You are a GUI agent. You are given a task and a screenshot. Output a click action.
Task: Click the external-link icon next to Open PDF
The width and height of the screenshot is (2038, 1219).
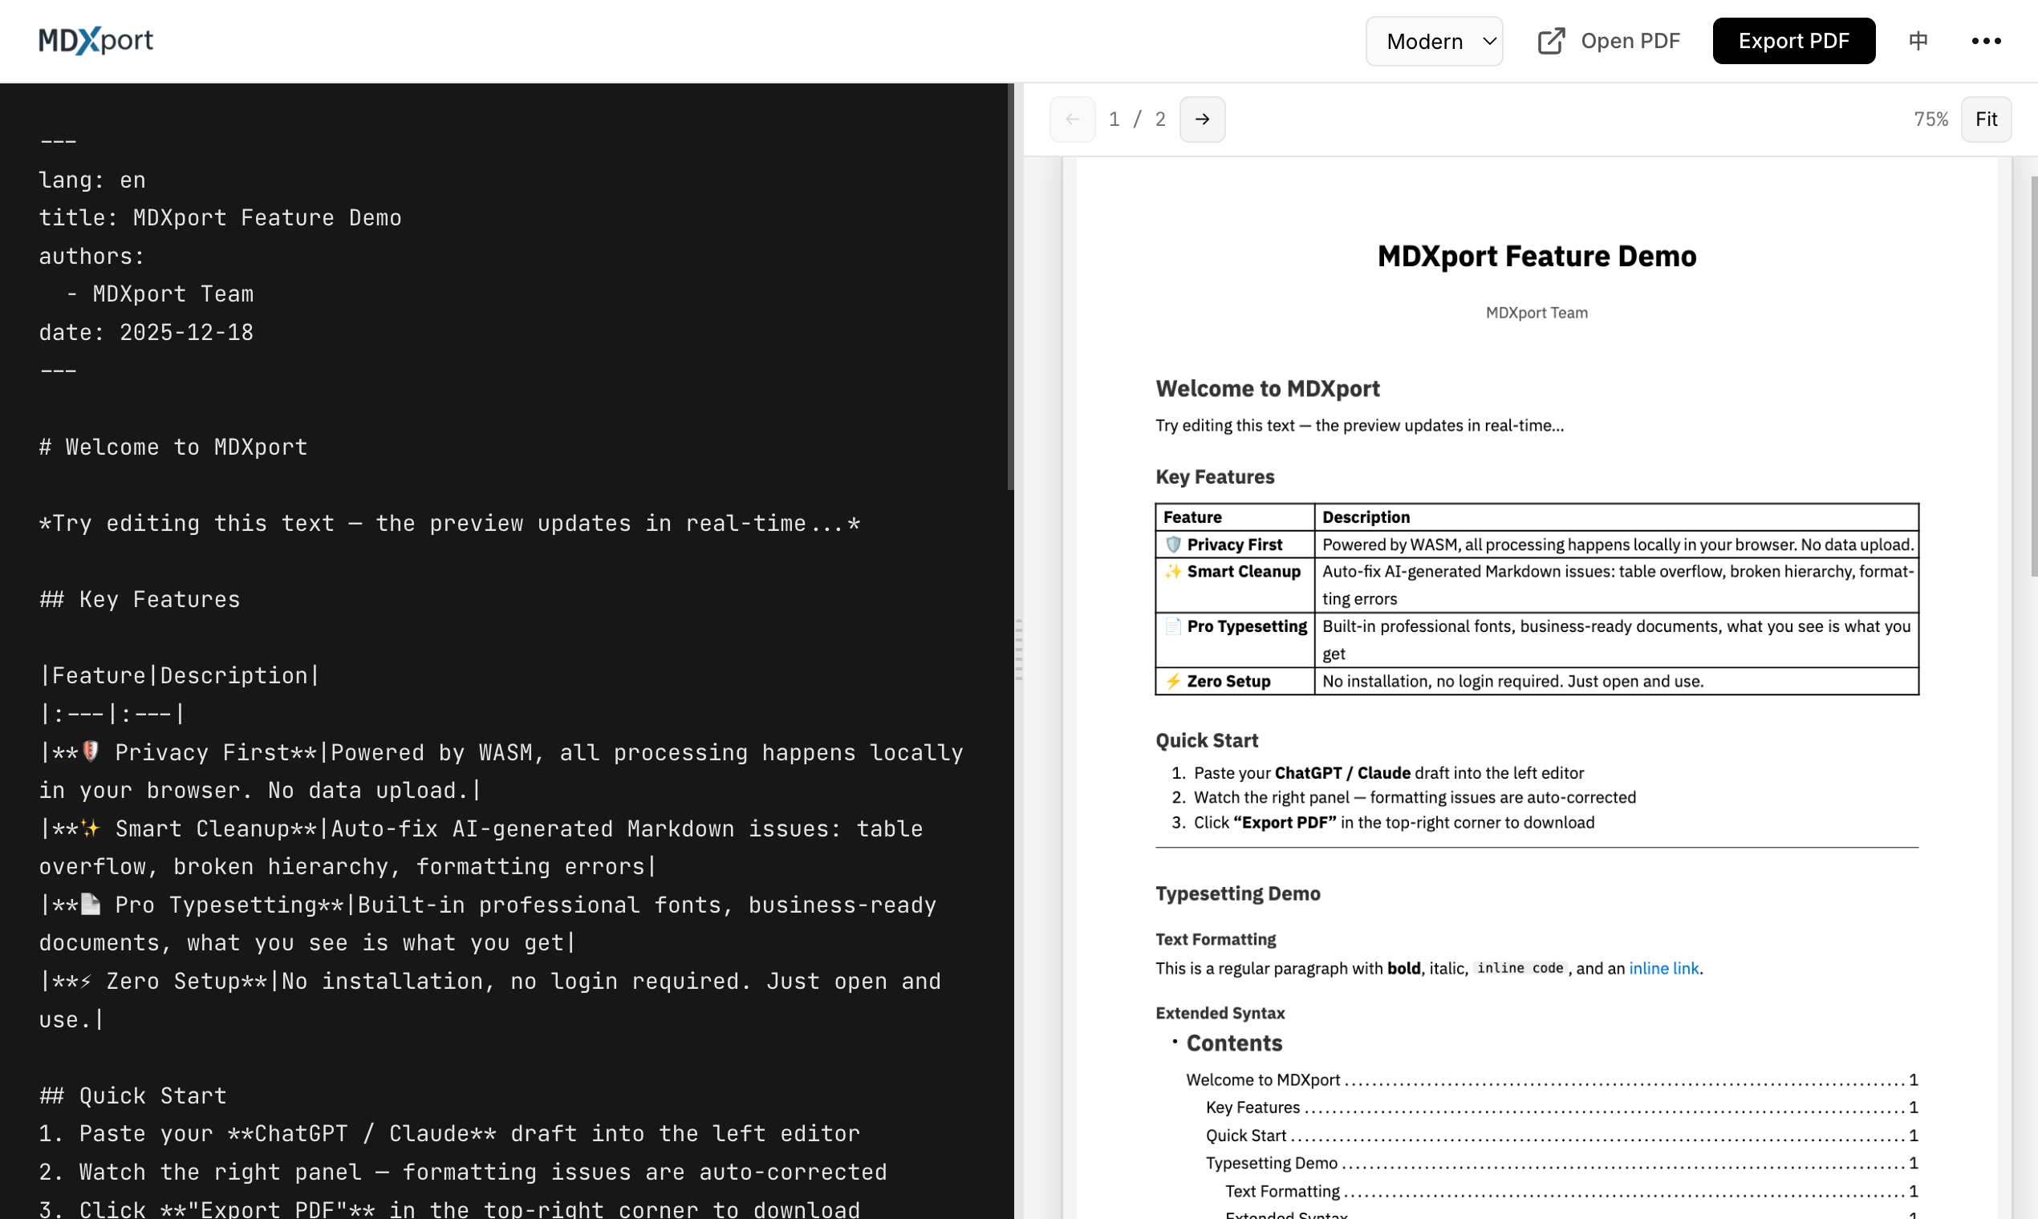pos(1550,40)
